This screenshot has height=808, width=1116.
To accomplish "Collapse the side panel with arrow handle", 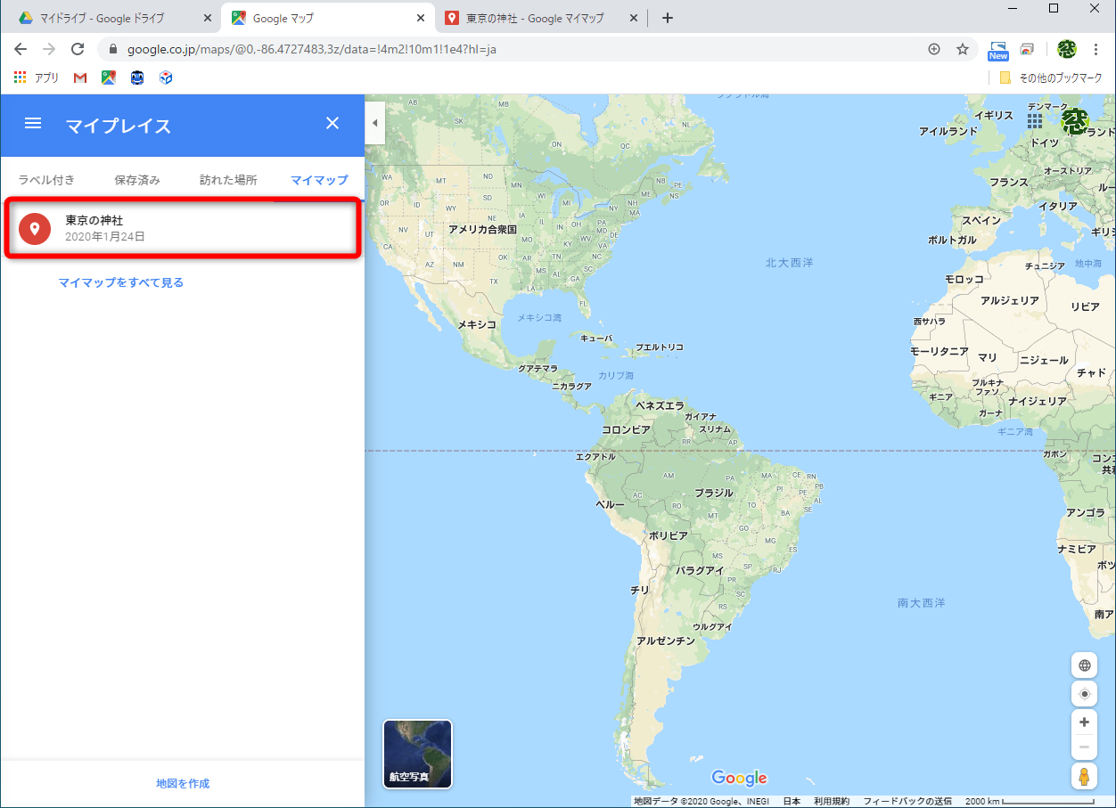I will pyautogui.click(x=374, y=123).
